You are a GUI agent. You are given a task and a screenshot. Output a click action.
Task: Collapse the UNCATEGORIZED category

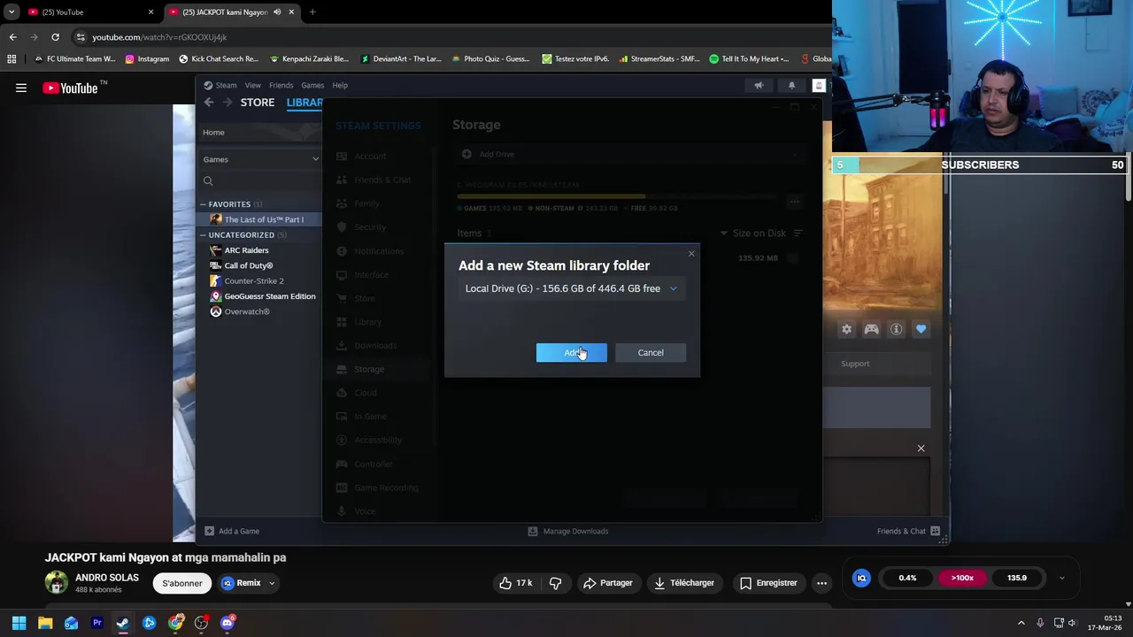pos(203,235)
